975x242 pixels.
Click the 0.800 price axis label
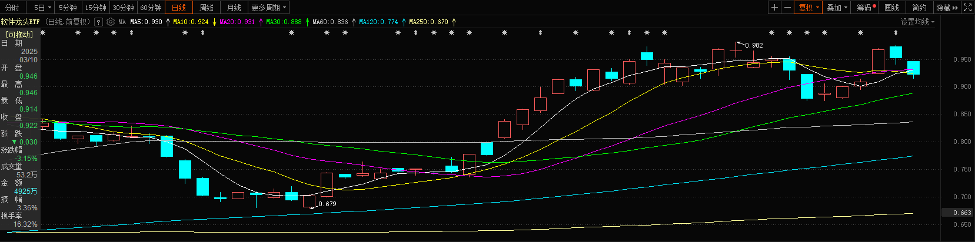coord(962,142)
